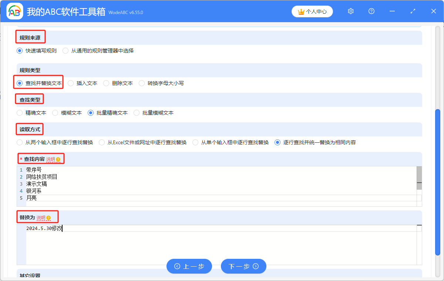
Task: Choose the 插入文本 rule type
Action: (71, 83)
